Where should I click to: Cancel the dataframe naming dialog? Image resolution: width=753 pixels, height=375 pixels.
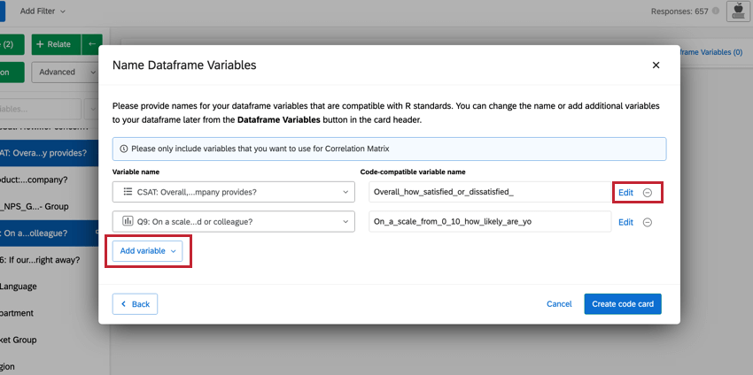click(559, 304)
